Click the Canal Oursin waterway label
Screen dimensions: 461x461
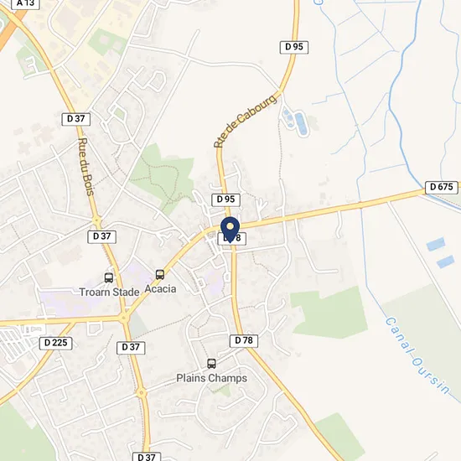(x=417, y=355)
